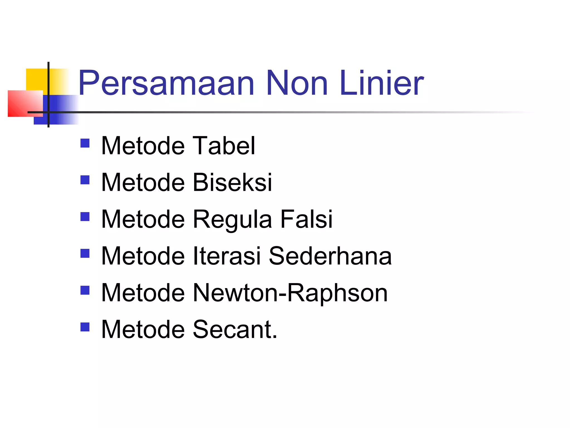Screen dimensions: 570x428
Task: Click the horizontal line under the title
Action: click(x=278, y=112)
